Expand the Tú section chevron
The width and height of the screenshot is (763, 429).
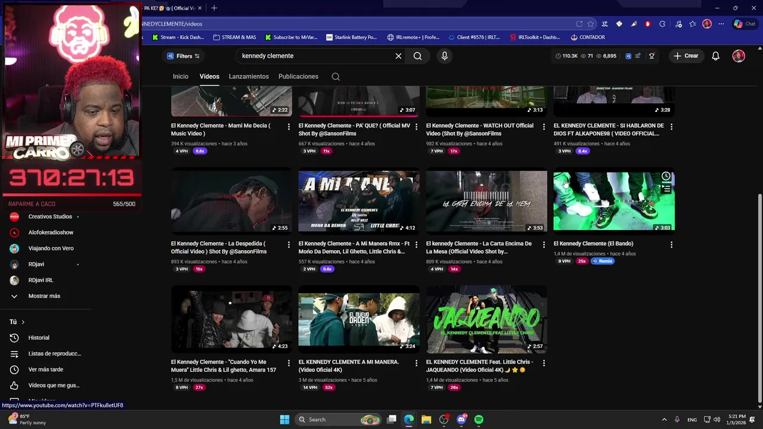coord(23,322)
